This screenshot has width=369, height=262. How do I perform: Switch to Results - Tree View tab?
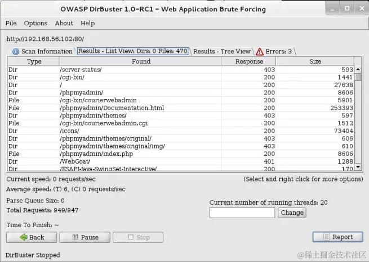tap(222, 51)
